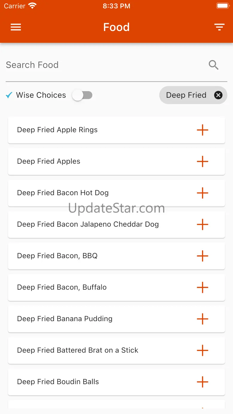The width and height of the screenshot is (233, 414).
Task: Remove the Deep Fried filter chip
Action: point(218,95)
